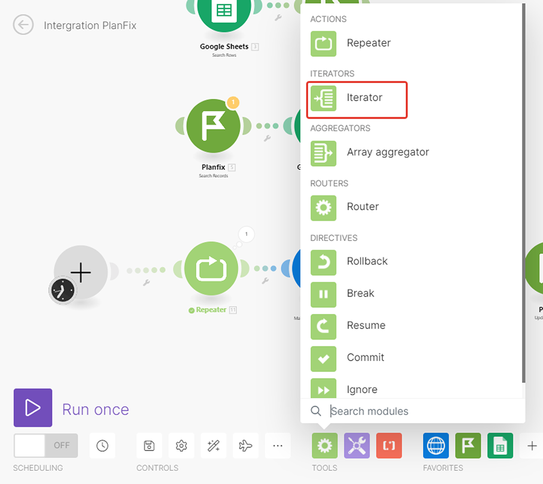Click the wrench right of the Repeater module
This screenshot has height=484, width=543.
click(265, 280)
